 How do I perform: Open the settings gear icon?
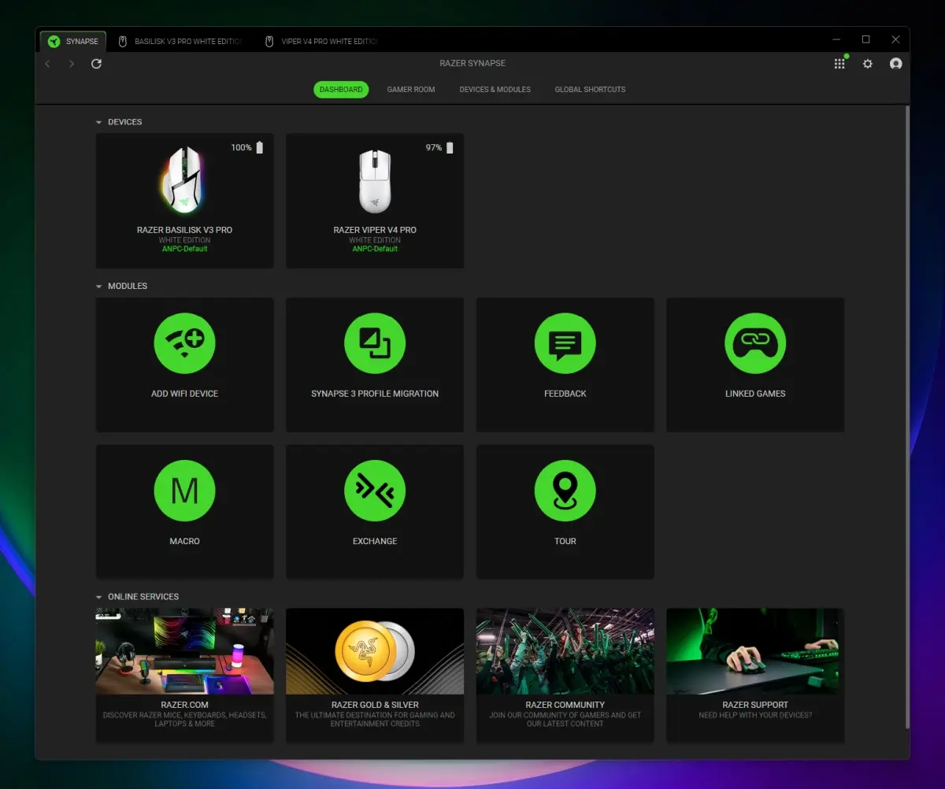868,64
